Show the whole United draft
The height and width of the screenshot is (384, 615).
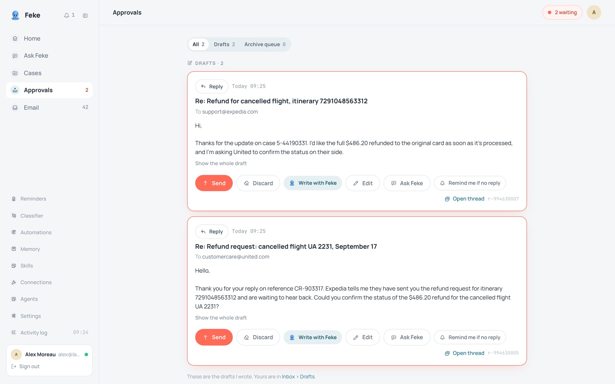point(221,318)
